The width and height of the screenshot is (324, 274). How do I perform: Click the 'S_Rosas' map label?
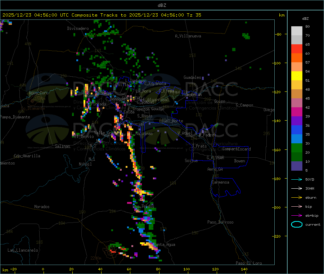coord(145,116)
